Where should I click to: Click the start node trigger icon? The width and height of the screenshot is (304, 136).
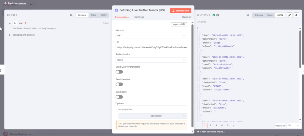(x=15, y=23)
